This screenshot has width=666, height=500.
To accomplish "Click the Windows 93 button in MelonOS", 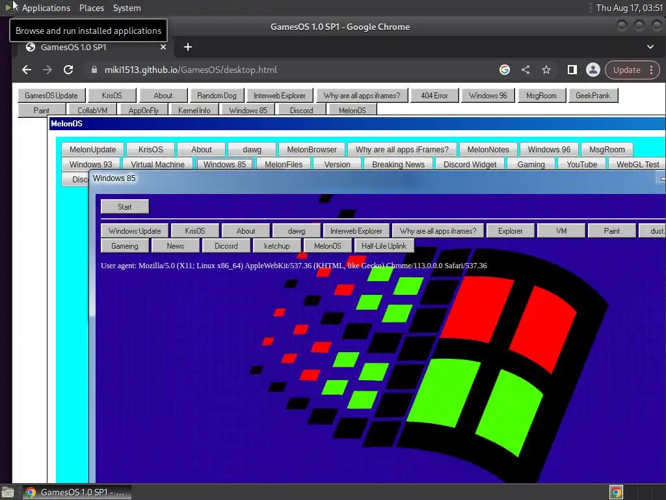I will (x=91, y=165).
